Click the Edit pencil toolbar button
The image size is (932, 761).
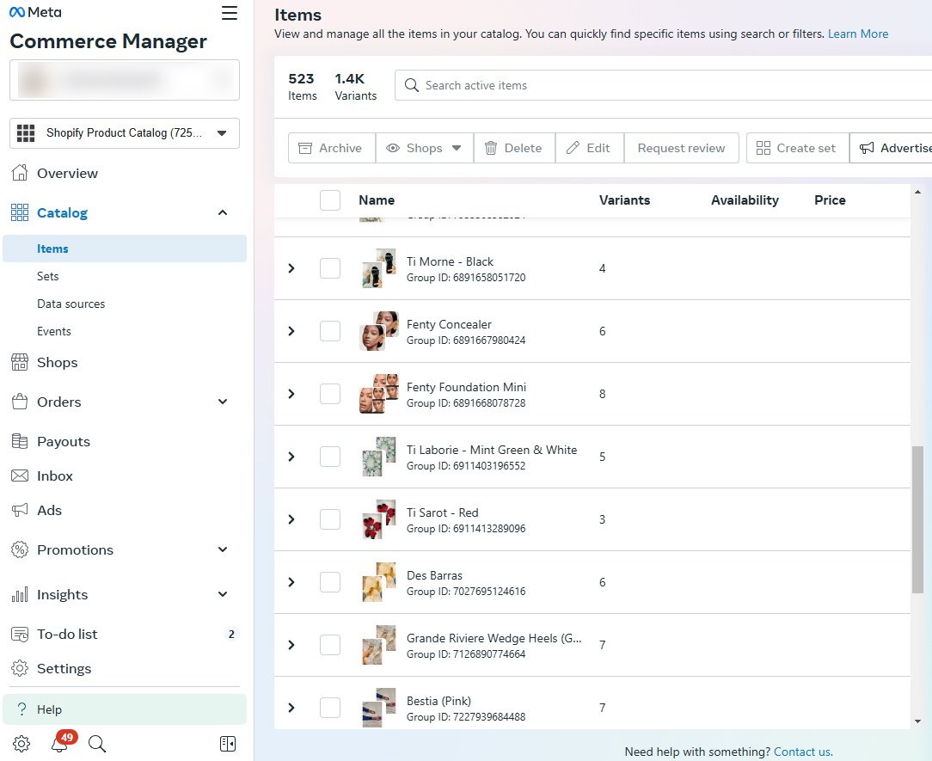(590, 148)
